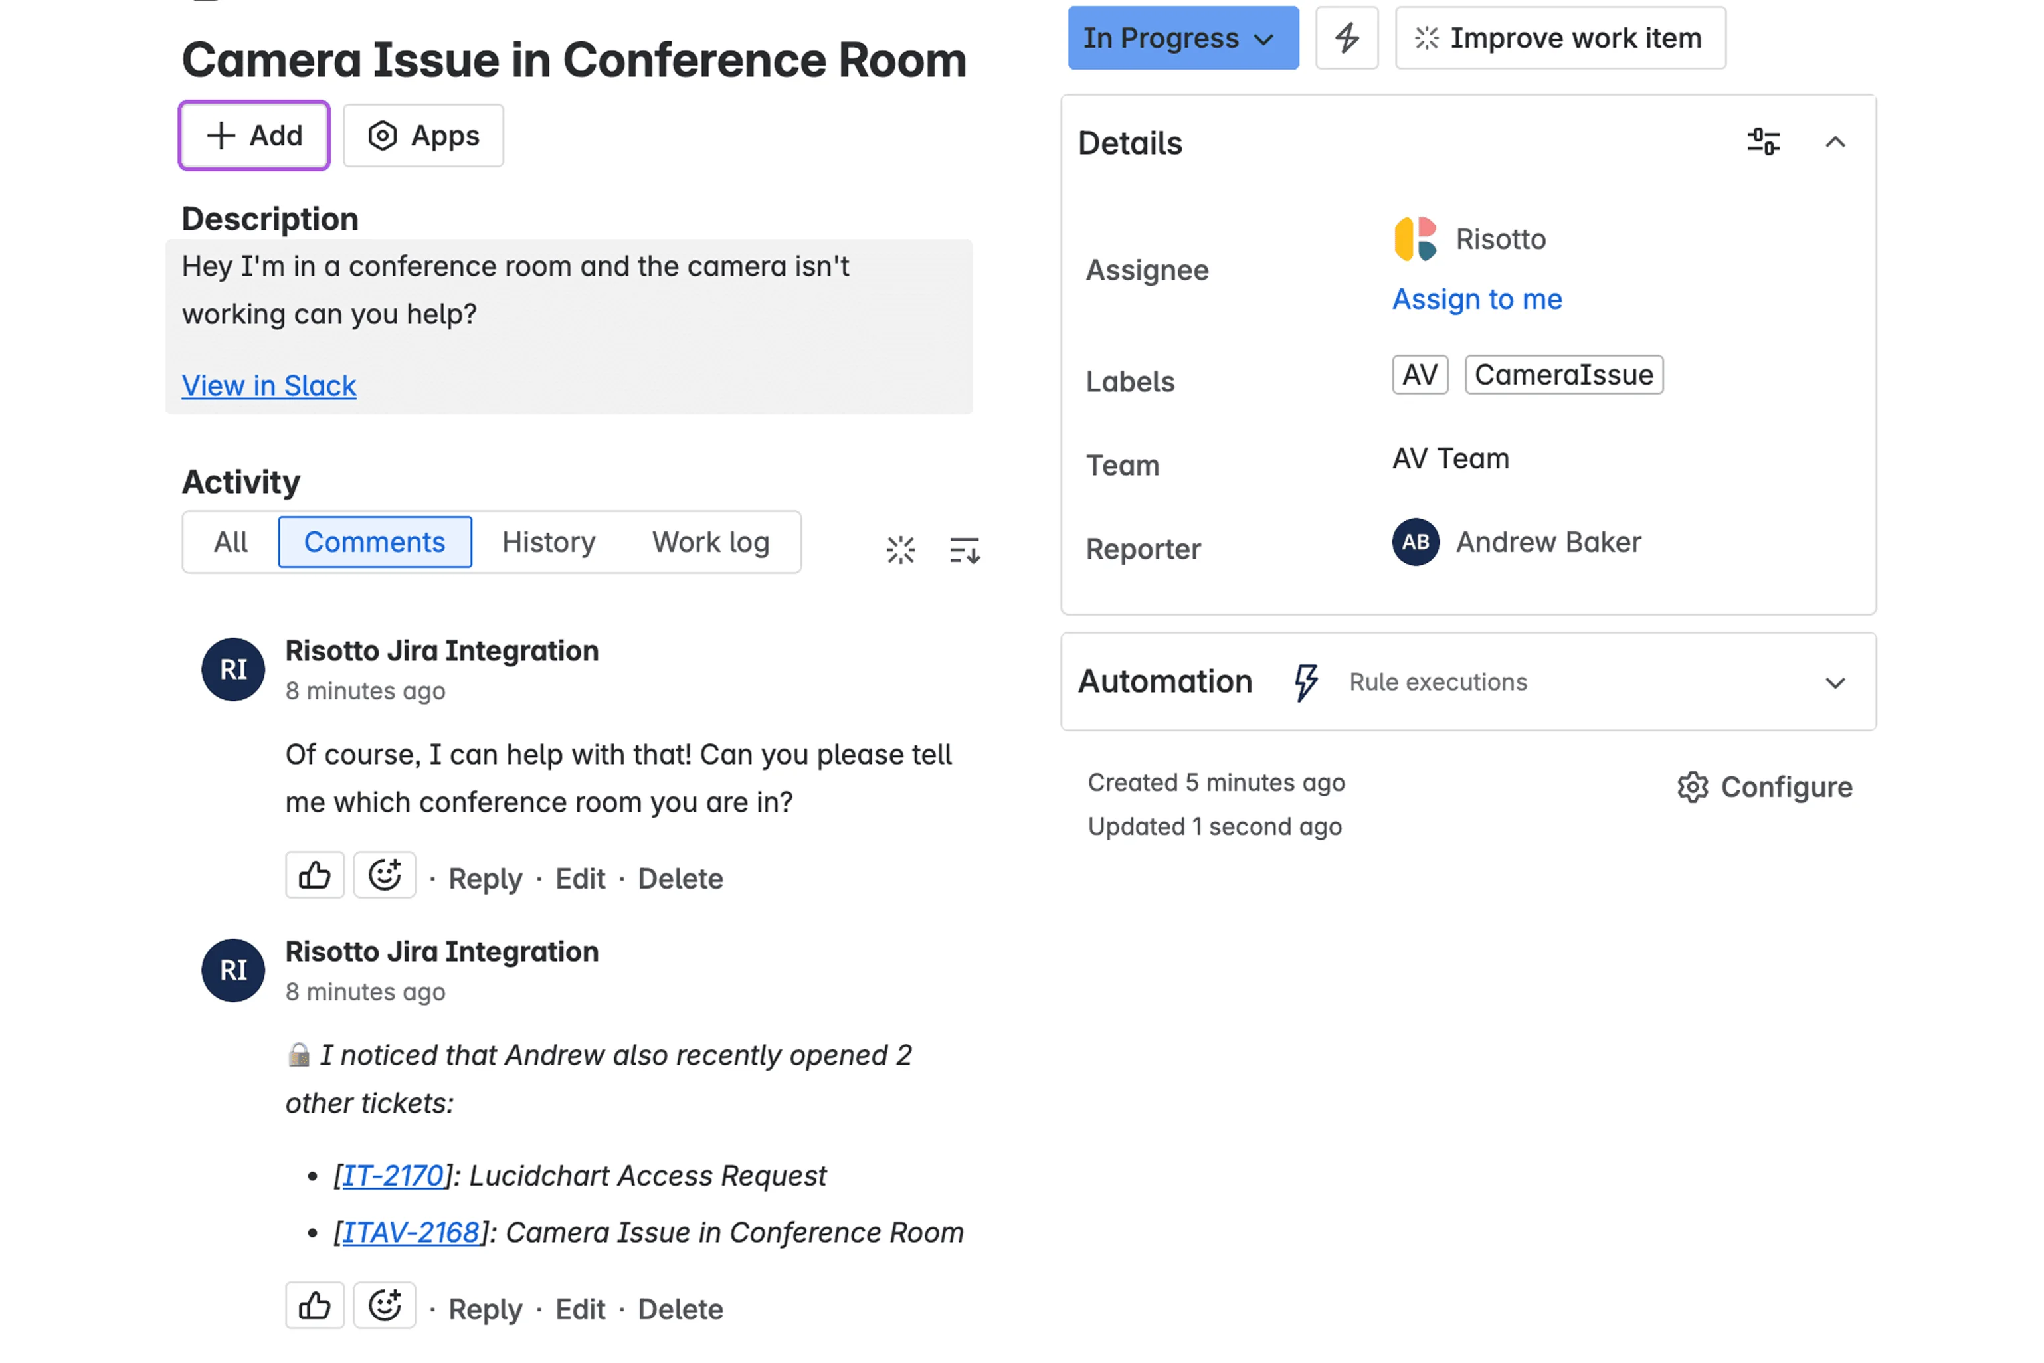The image size is (2044, 1363).
Task: Switch to the History activity tab
Action: (x=549, y=543)
